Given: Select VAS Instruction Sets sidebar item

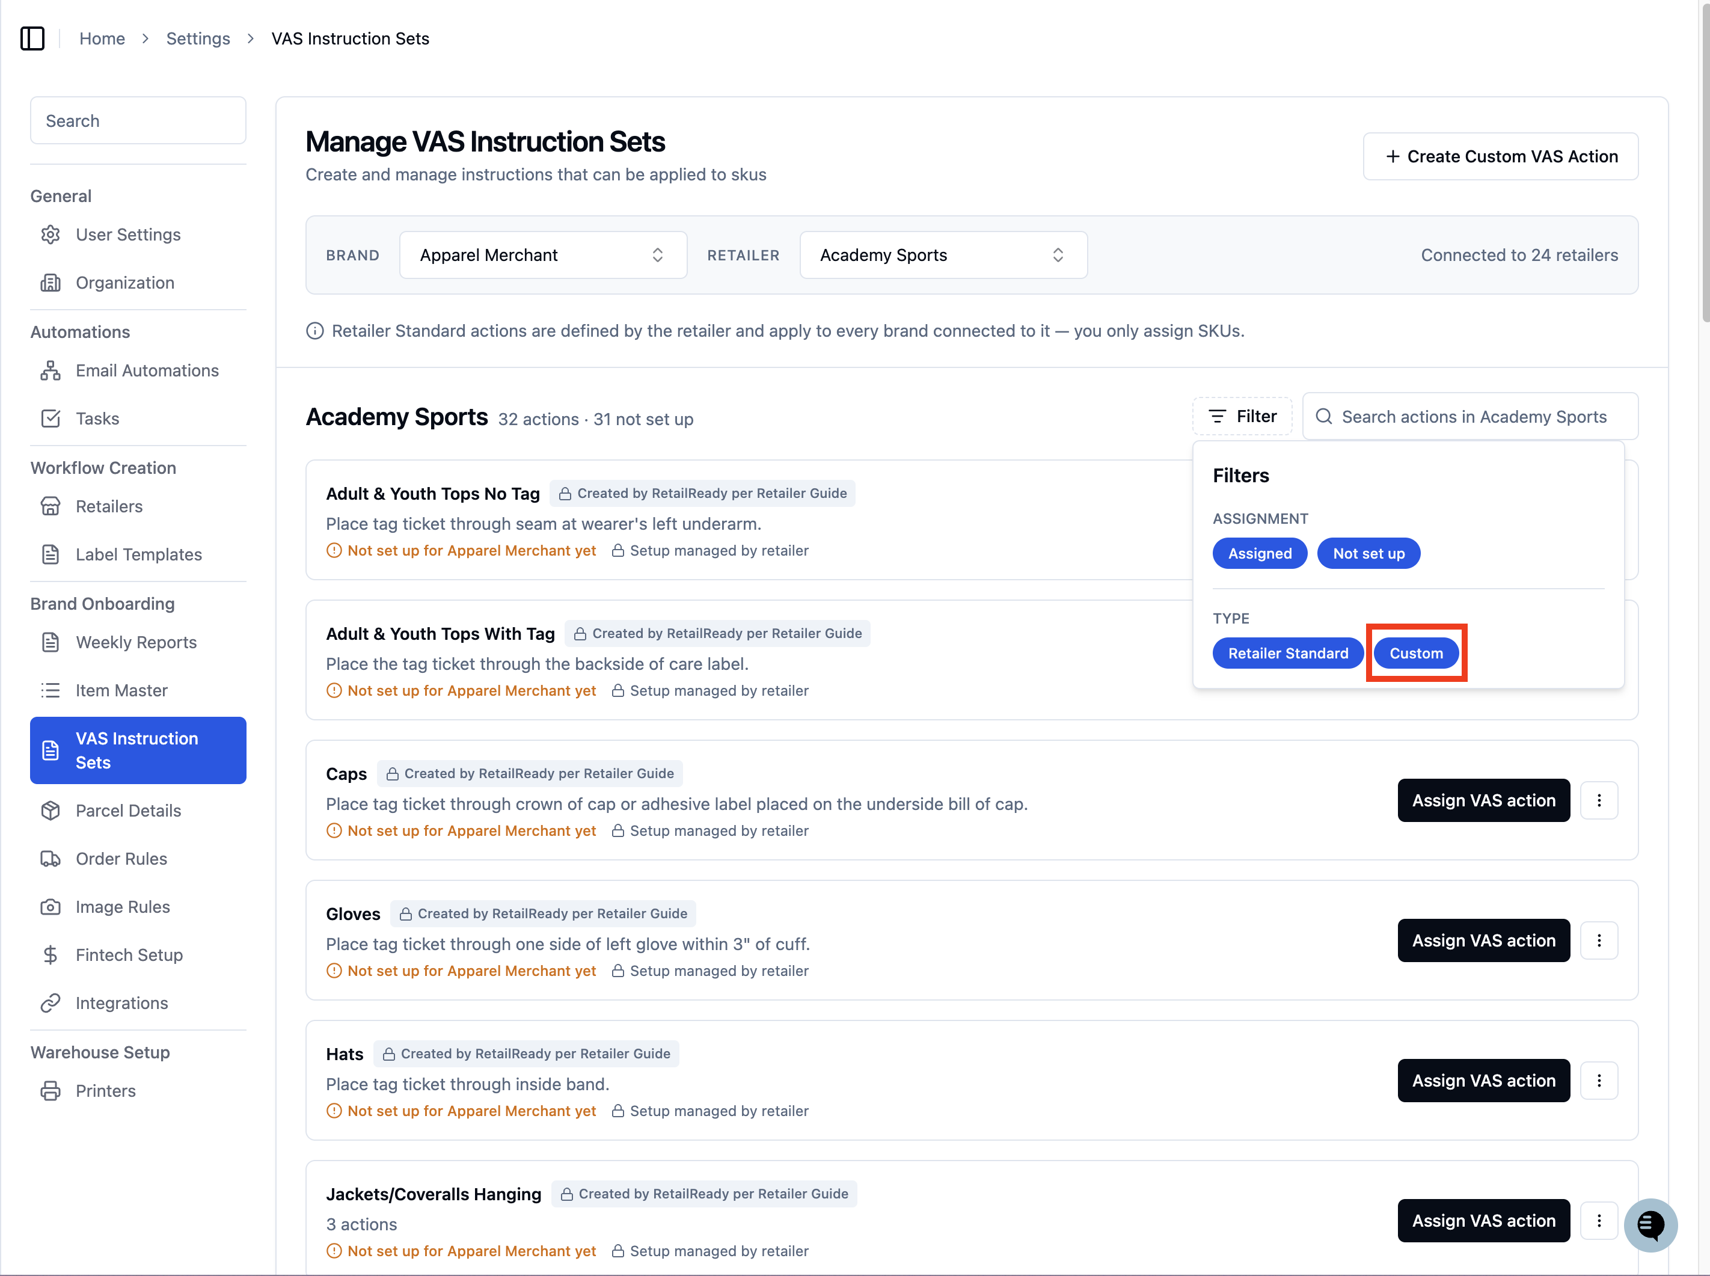Looking at the screenshot, I should (138, 751).
